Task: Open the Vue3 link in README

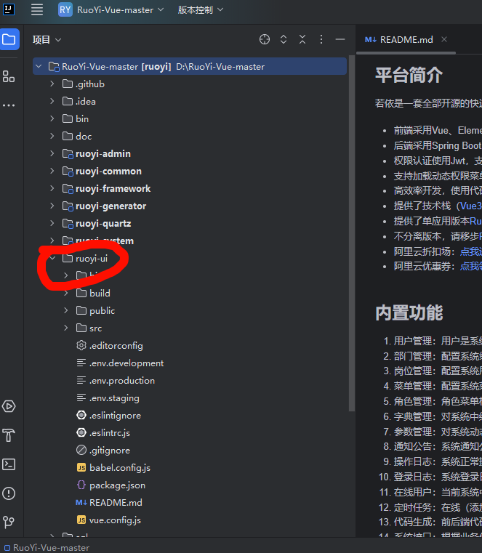Action: [x=470, y=206]
